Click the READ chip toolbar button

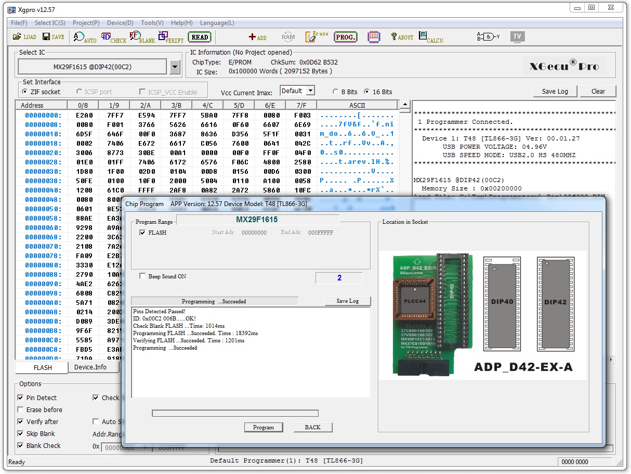tap(200, 37)
